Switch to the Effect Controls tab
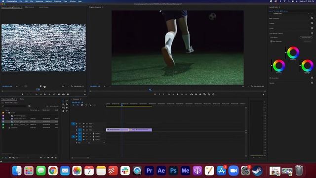The width and height of the screenshot is (316, 178). (30, 7)
